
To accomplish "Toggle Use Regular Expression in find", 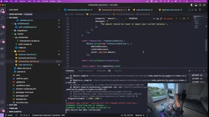I will (161, 19).
